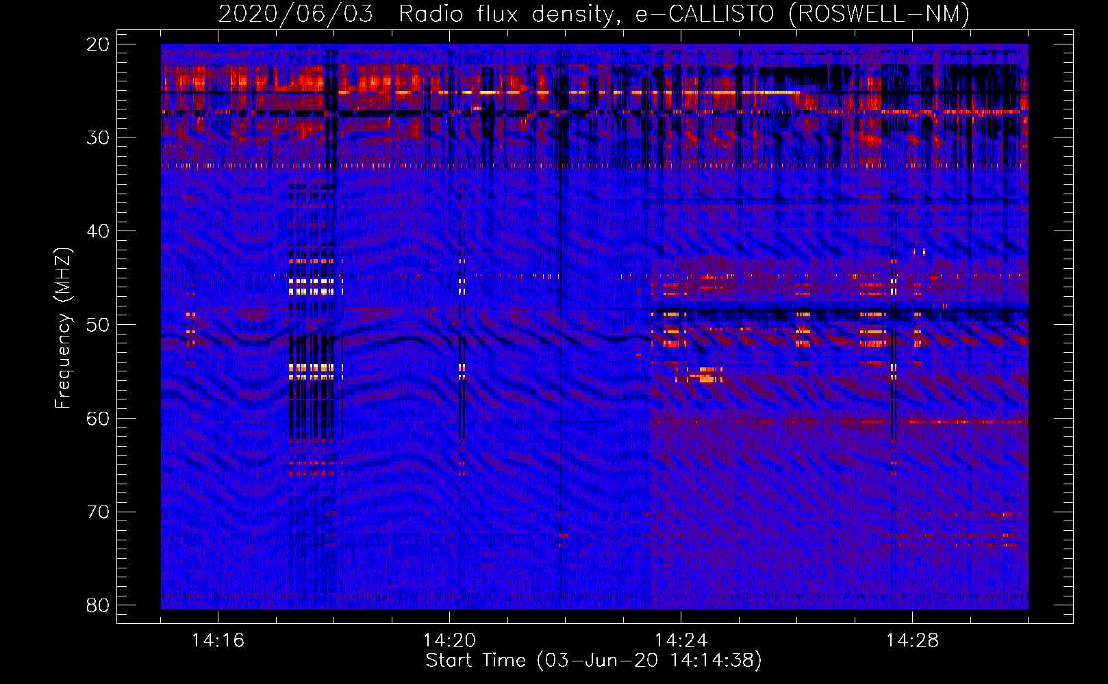The image size is (1108, 684).
Task: Select the 60 frequency tick label
Action: pyautogui.click(x=98, y=418)
